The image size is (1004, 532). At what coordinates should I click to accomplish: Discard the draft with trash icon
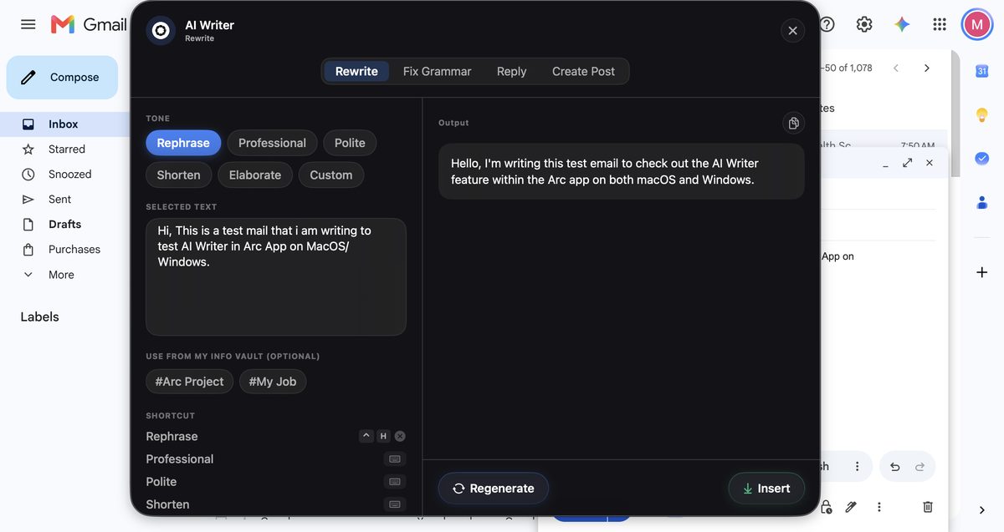point(928,507)
